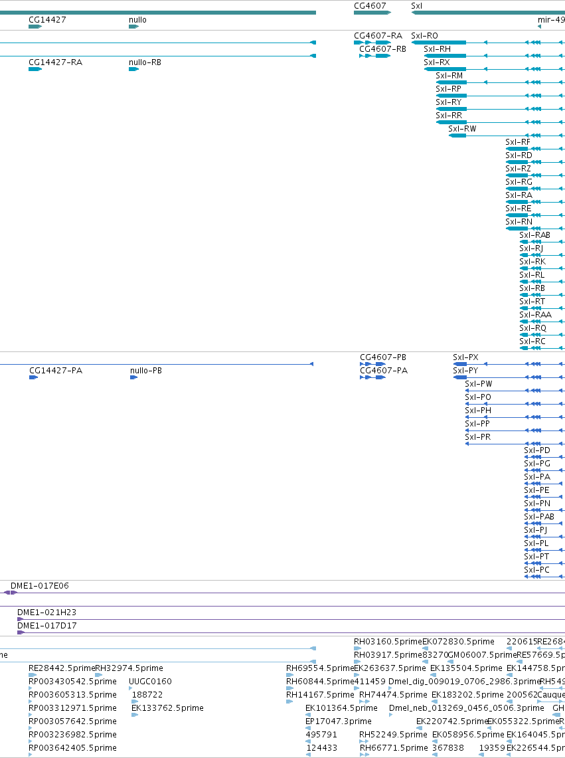Select transcript Sxl-RM
Viewport: 565px width, 758px height.
pyautogui.click(x=449, y=76)
